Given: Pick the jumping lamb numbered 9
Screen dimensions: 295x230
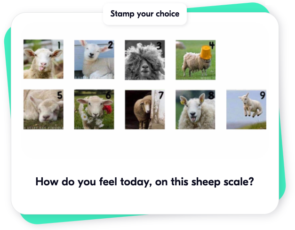Looking at the screenshot, I should click(246, 110).
